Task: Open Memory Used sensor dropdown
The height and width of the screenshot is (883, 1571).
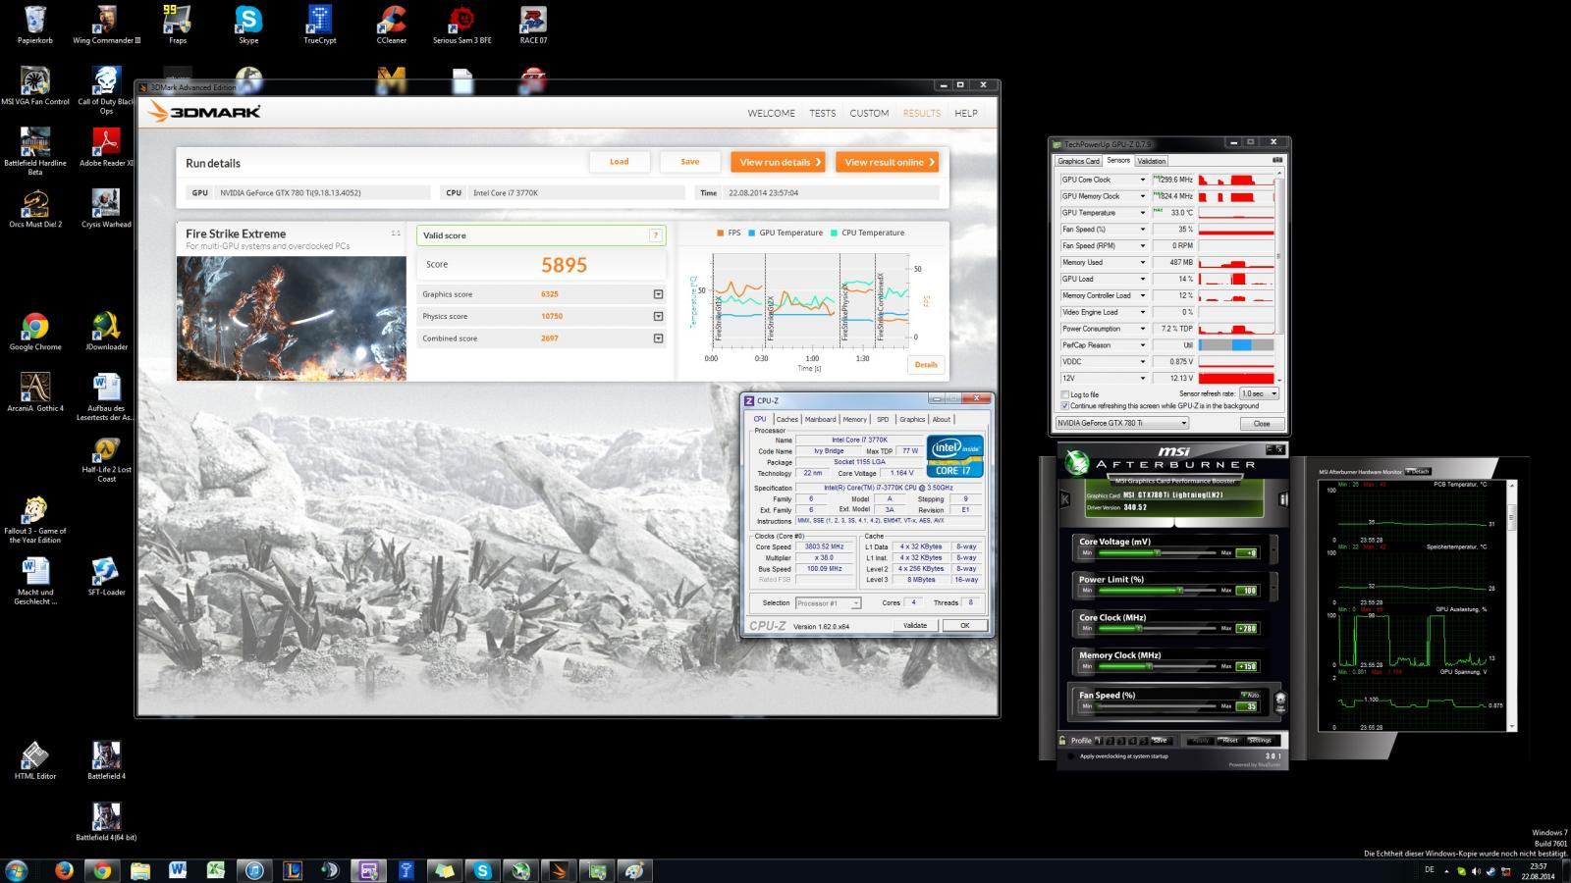Action: pos(1142,262)
